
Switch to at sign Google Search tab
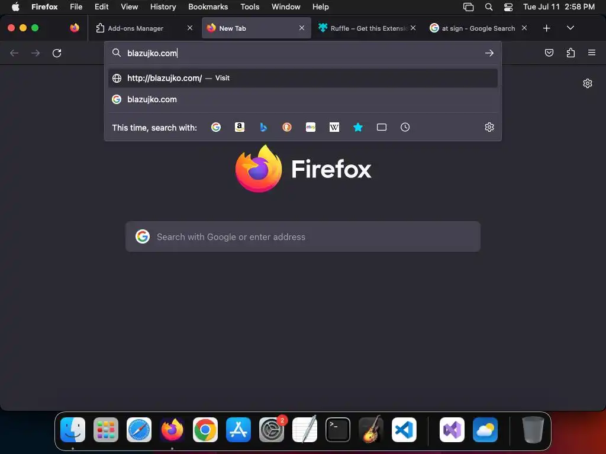point(478,28)
